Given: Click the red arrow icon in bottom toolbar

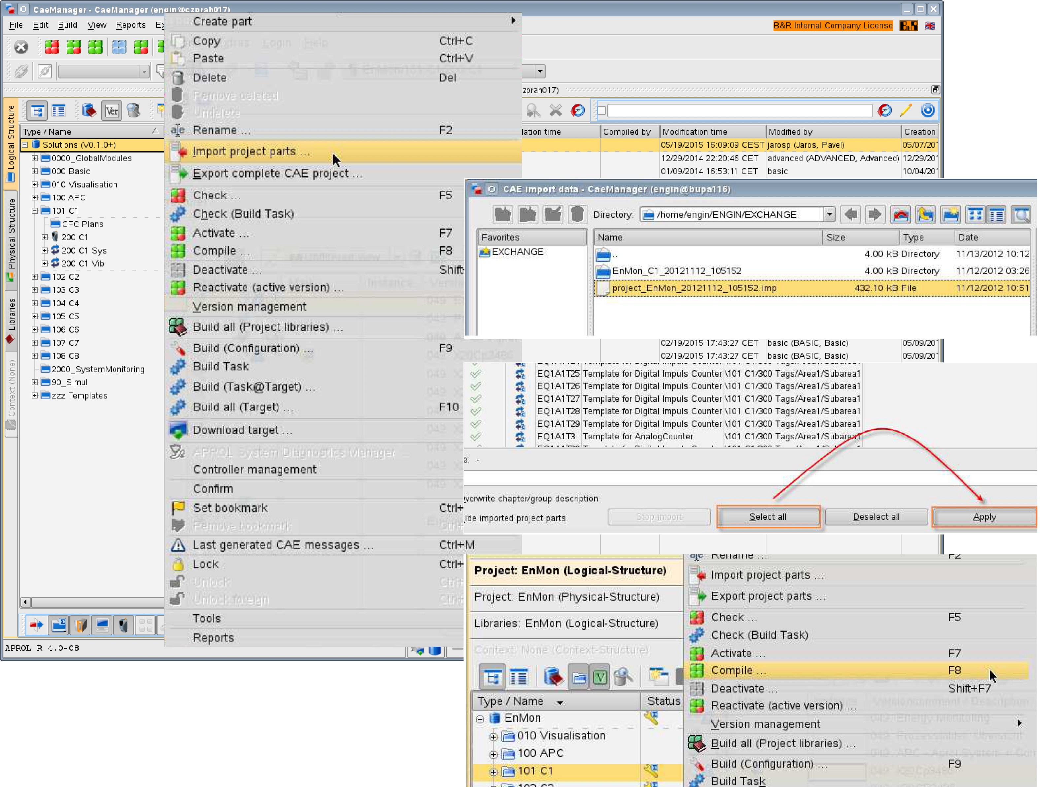Looking at the screenshot, I should [x=36, y=625].
